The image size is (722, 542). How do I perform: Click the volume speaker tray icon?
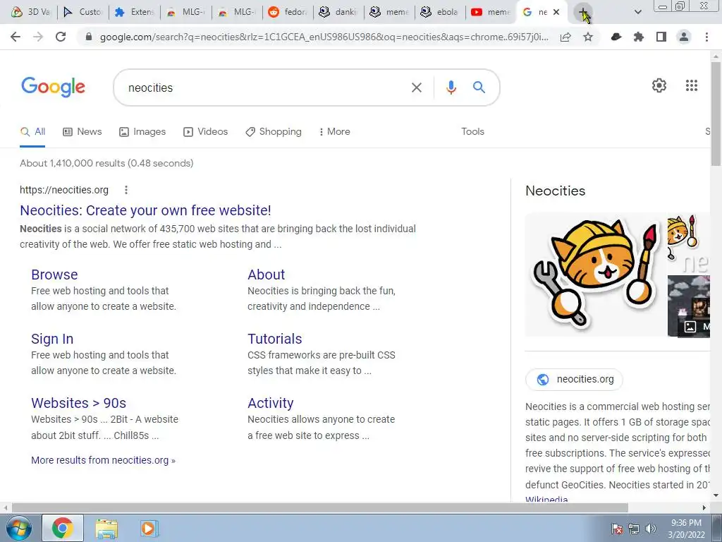pyautogui.click(x=651, y=529)
